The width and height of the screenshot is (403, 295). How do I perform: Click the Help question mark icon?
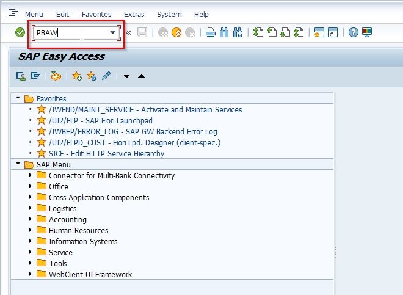coord(354,32)
